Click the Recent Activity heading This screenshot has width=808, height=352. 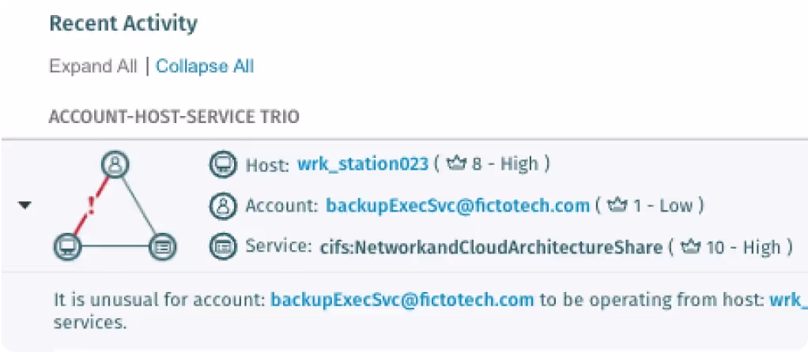pos(123,24)
